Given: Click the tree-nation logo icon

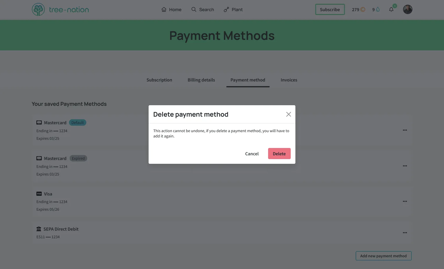Looking at the screenshot, I should pyautogui.click(x=38, y=9).
